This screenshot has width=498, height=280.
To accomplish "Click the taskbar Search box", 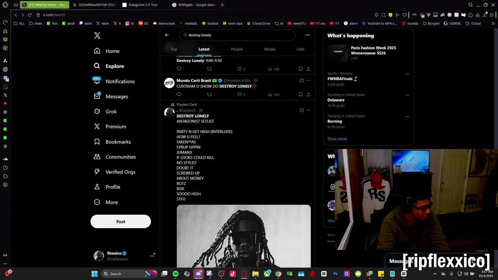I will pyautogui.click(x=129, y=274).
